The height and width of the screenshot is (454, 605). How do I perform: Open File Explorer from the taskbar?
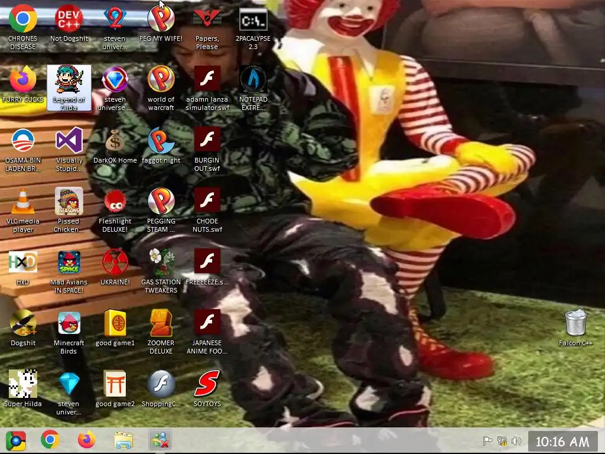123,440
